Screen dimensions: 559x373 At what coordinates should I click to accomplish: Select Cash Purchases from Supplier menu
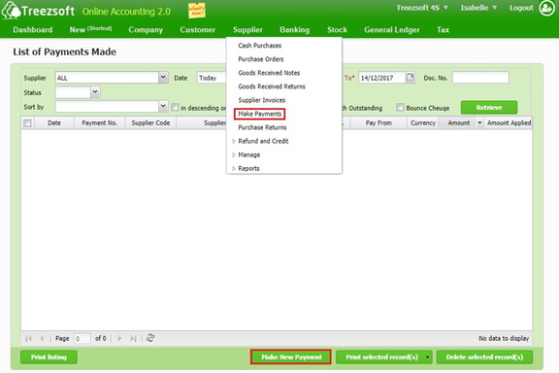click(259, 46)
